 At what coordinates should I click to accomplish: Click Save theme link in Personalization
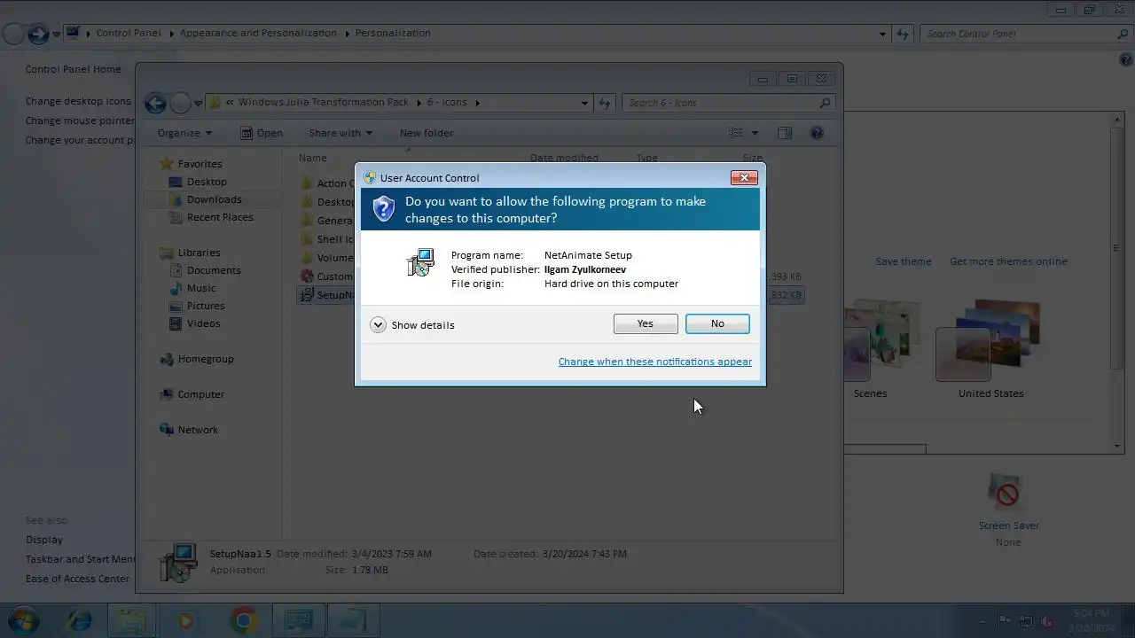[904, 261]
